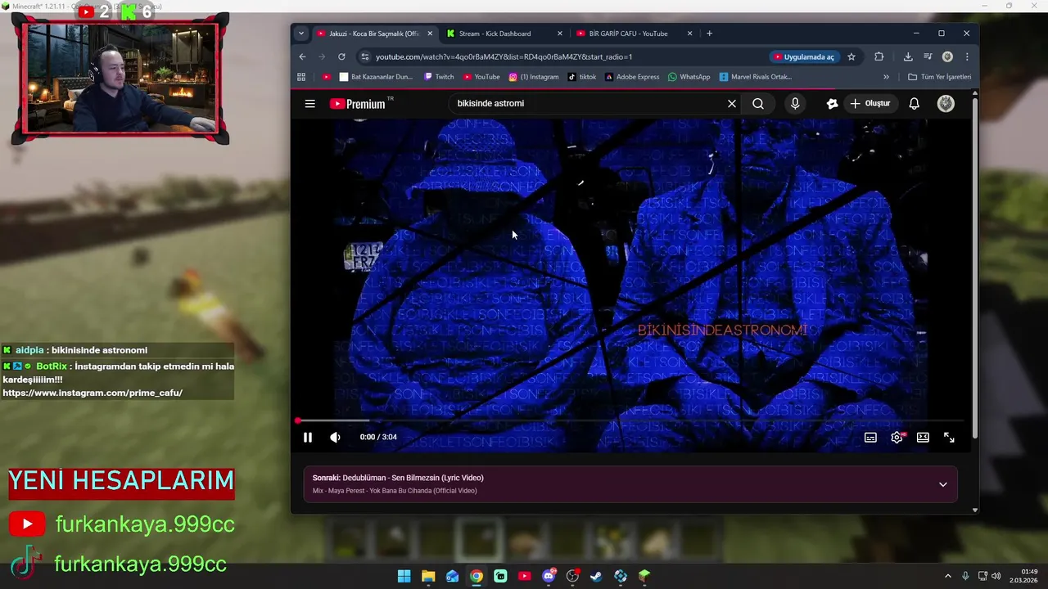The width and height of the screenshot is (1048, 589).
Task: Bookmark this page with the star
Action: tap(851, 56)
